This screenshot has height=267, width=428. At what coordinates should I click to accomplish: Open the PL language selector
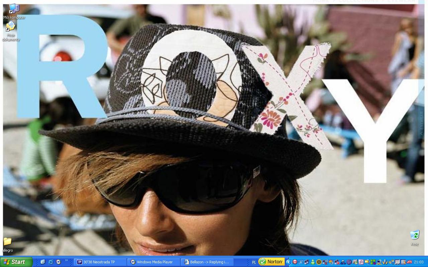pos(254,262)
